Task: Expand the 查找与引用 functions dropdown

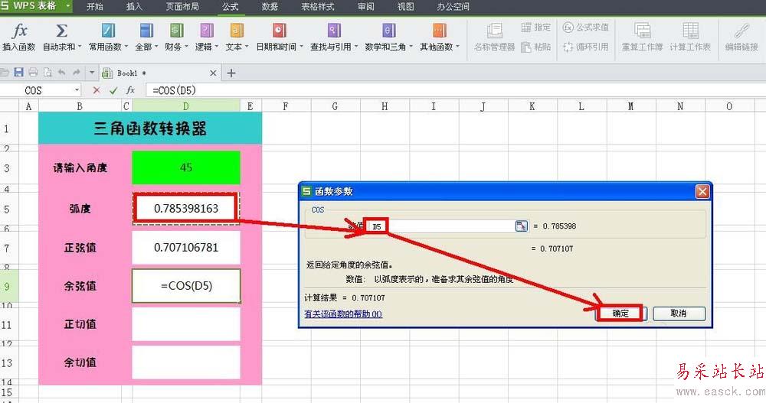Action: (355, 47)
